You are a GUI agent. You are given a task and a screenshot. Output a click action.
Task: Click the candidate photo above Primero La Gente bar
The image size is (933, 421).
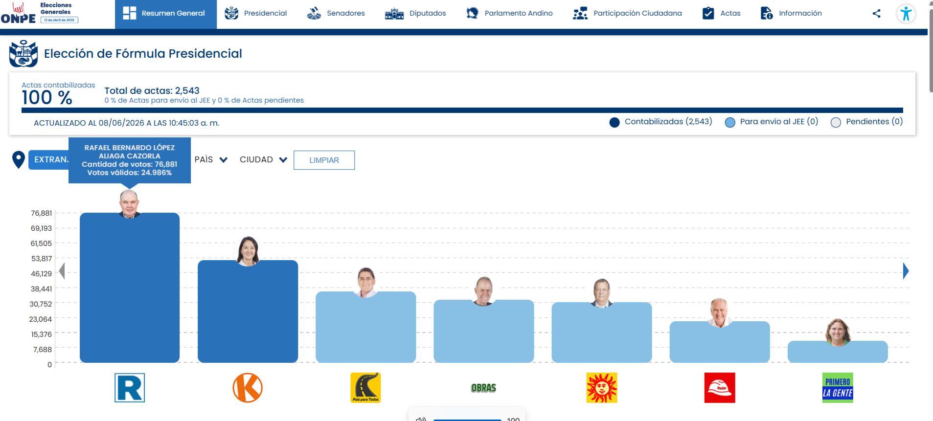838,332
